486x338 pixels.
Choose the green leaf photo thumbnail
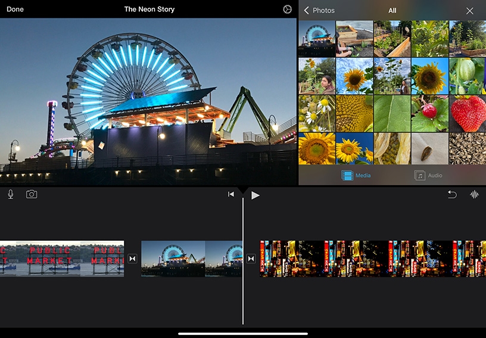point(392,113)
